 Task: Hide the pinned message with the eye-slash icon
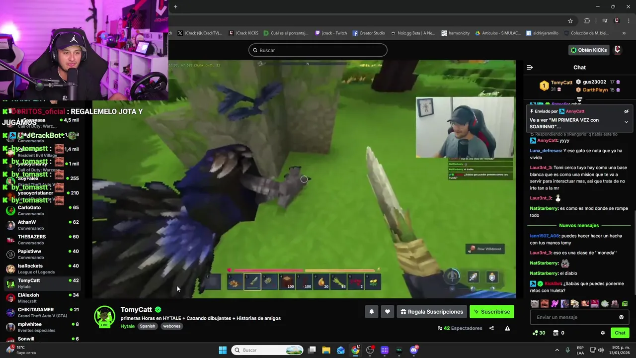pos(626,111)
